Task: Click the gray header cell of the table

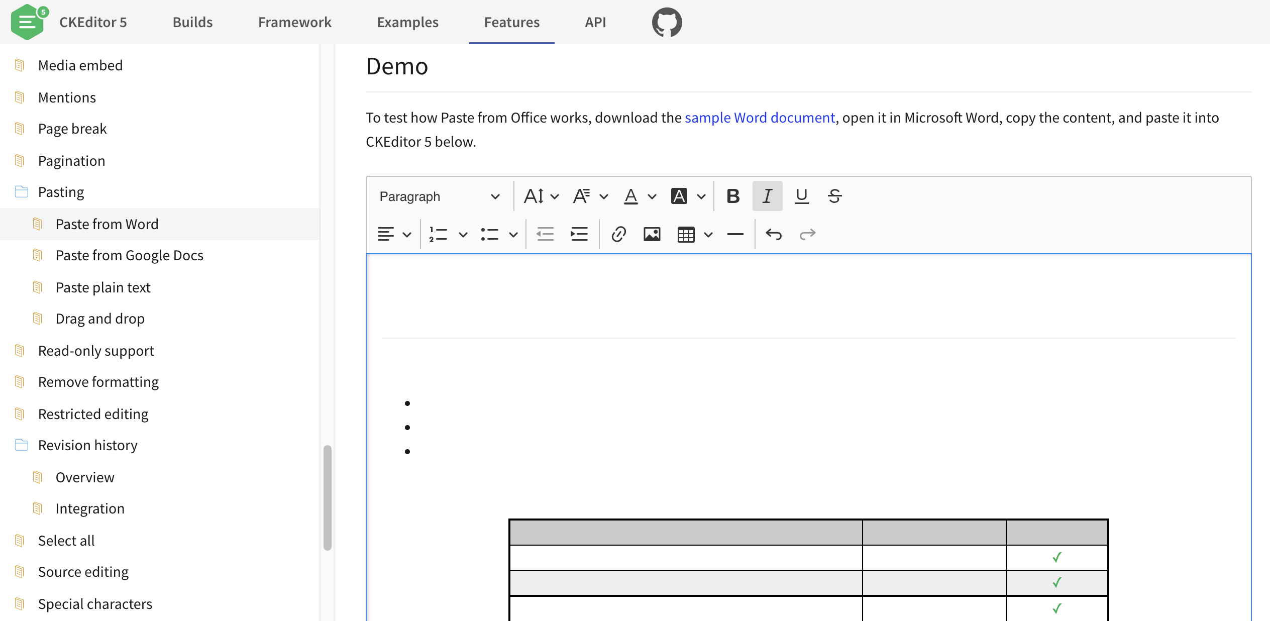Action: pos(686,533)
